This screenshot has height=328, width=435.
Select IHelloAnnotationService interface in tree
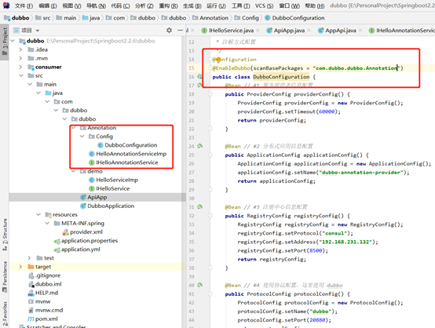pos(123,162)
